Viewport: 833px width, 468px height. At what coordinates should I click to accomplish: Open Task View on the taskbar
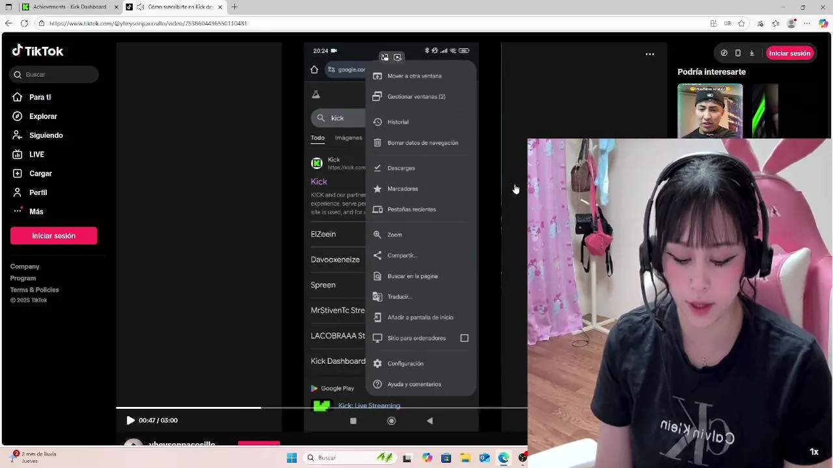click(x=407, y=458)
